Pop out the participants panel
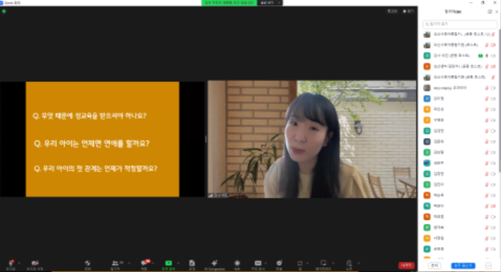This screenshot has width=501, height=272. pos(490,11)
